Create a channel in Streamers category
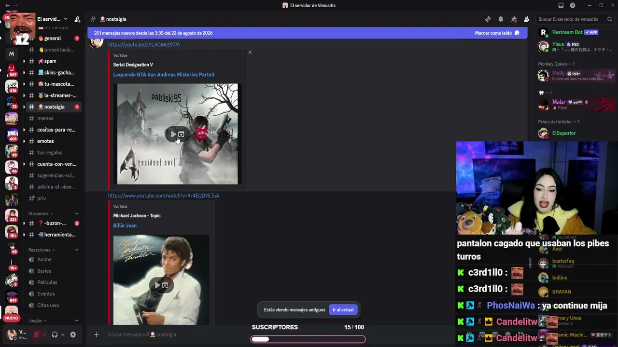Screen dimensions: 618x347 (77, 214)
